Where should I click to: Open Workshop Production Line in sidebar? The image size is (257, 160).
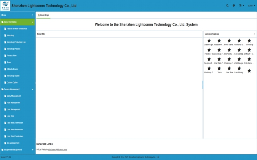(18, 42)
